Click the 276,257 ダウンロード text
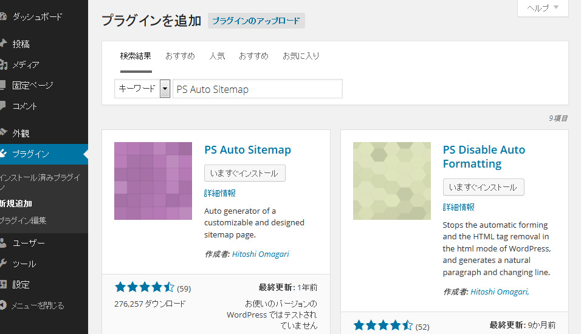Screen dimensions: 581x334 150,304
